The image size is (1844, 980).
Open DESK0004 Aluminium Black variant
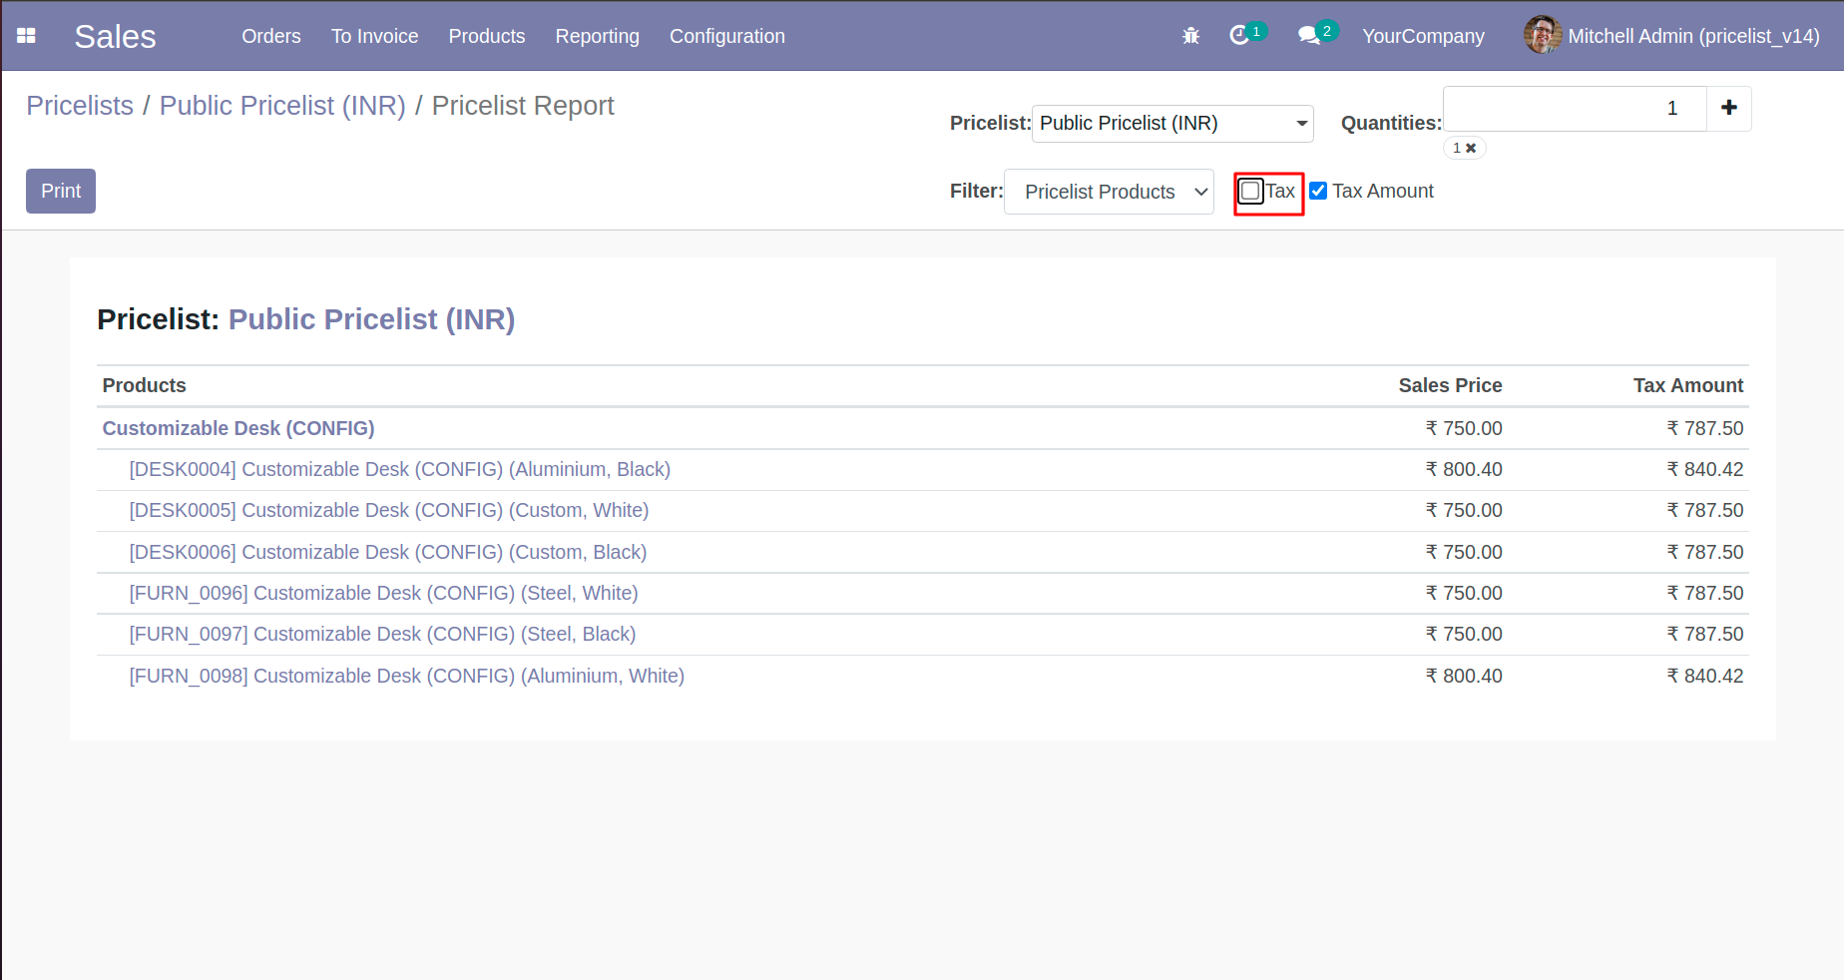[x=399, y=469]
